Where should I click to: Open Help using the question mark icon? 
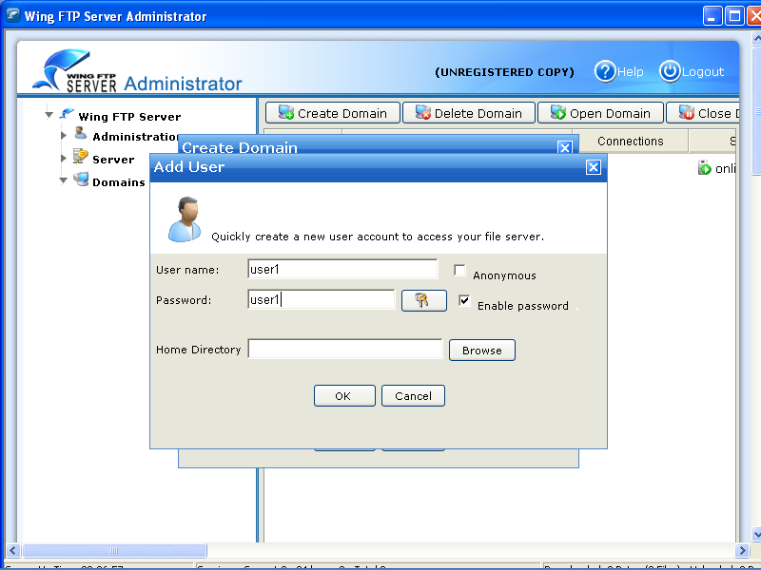606,71
